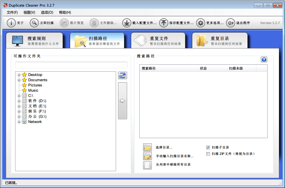285x188 pixels.
Task: Select the 文档 (E:\) tree label
Action: coord(37,106)
